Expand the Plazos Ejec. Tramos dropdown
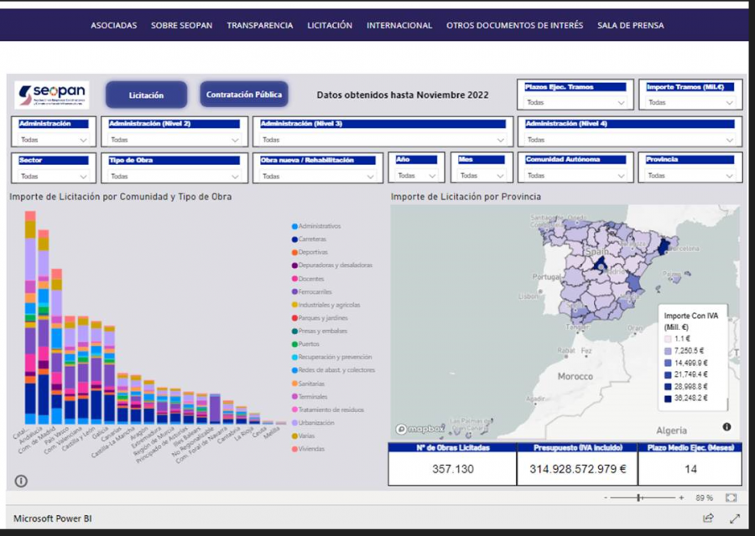Image resolution: width=755 pixels, height=536 pixels. click(x=575, y=102)
